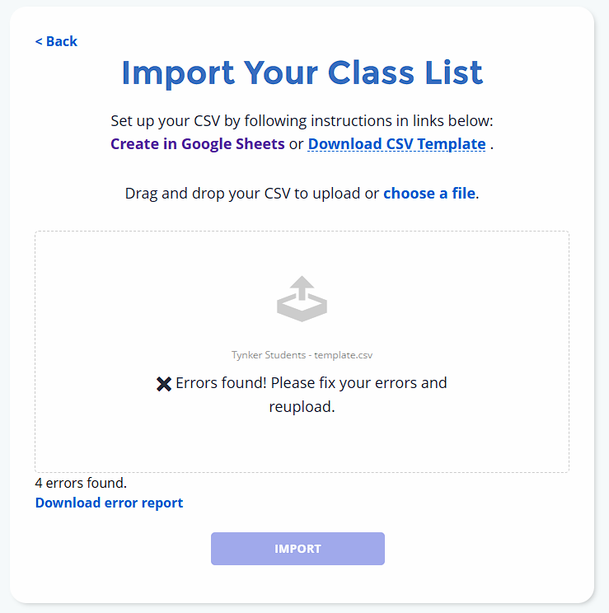
Task: Click the Tynker Students - template.csv filename
Action: click(302, 355)
